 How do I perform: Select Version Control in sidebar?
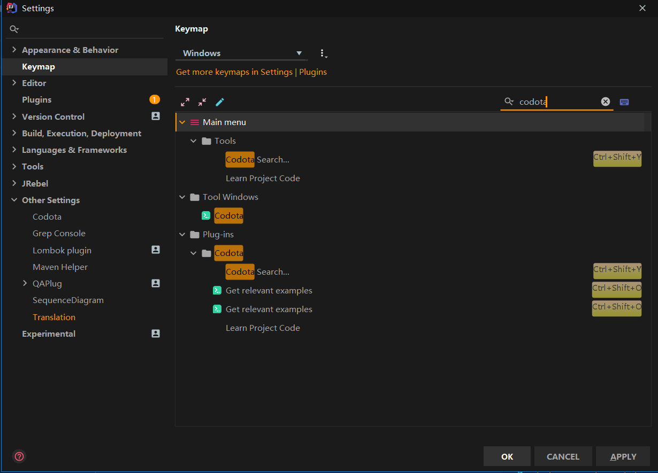point(53,117)
